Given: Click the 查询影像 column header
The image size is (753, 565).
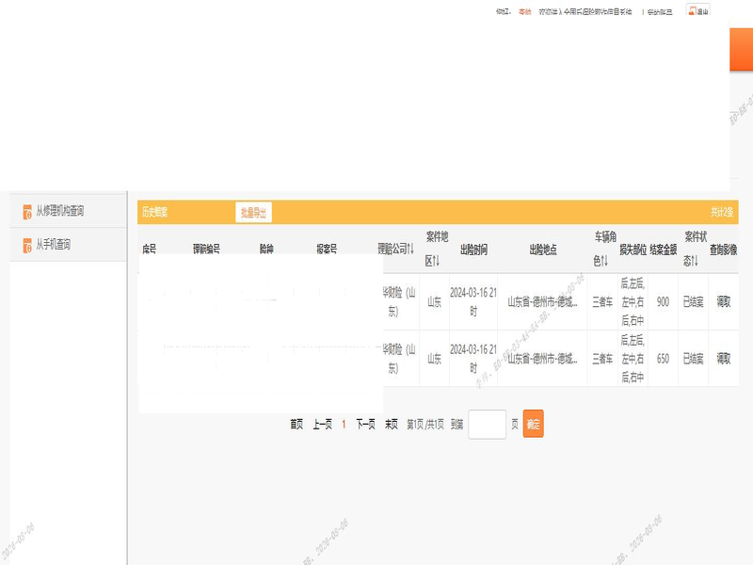Looking at the screenshot, I should click(x=723, y=250).
